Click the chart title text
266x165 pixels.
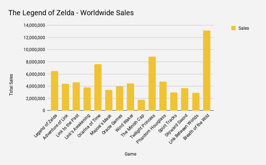tap(71, 13)
